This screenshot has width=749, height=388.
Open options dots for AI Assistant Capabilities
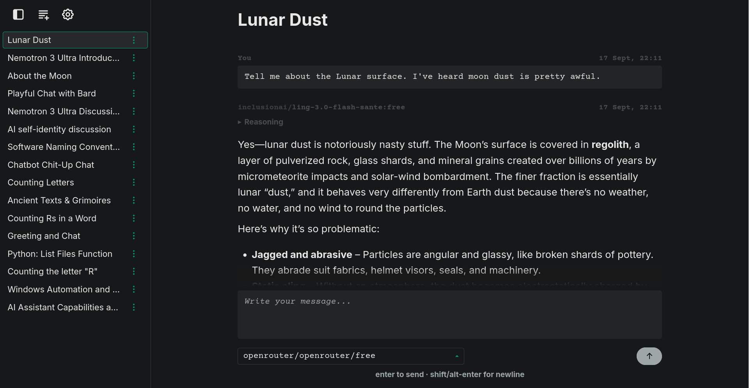134,308
